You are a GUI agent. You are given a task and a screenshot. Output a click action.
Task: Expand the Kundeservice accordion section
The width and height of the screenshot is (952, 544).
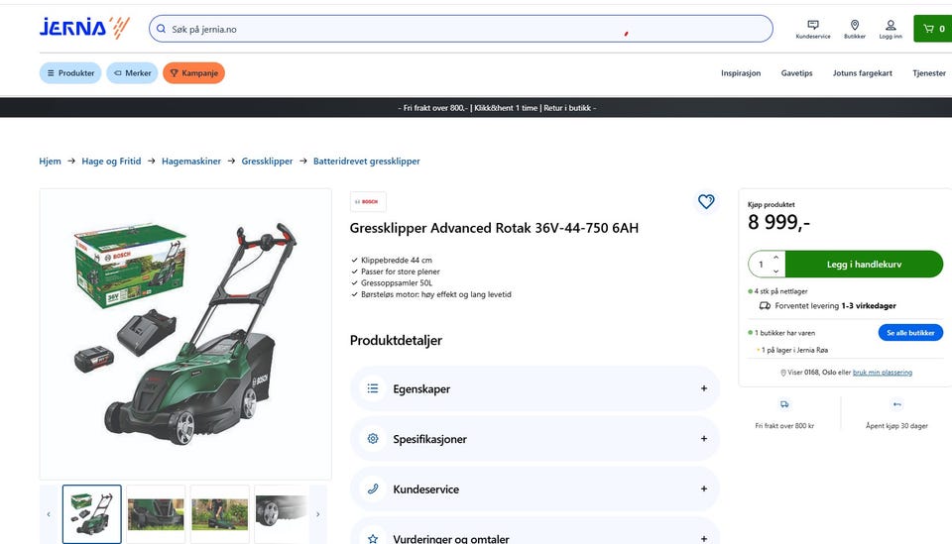click(x=535, y=489)
